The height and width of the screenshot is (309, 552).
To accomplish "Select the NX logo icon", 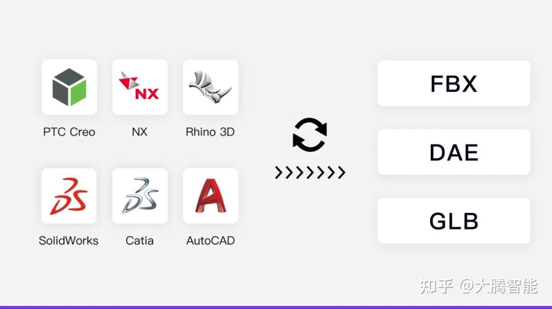I will pyautogui.click(x=140, y=87).
